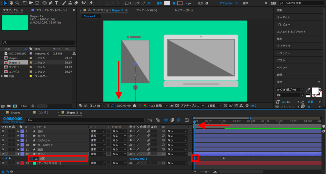Choose the Type (T) tool

(x=56, y=3)
